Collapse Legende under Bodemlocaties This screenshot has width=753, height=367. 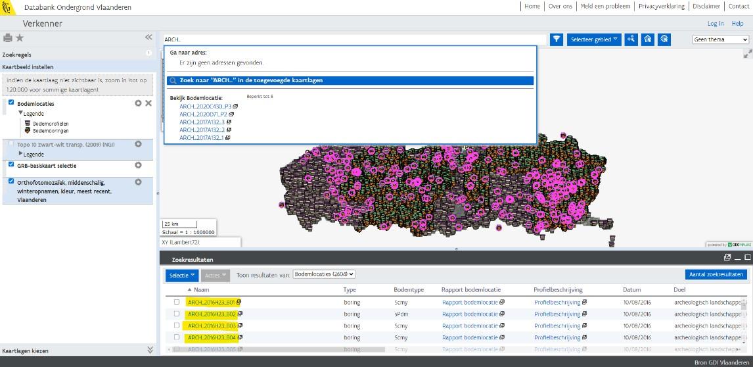[x=20, y=113]
